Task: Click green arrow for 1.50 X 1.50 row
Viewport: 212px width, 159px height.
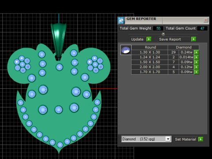Action: click(197, 62)
